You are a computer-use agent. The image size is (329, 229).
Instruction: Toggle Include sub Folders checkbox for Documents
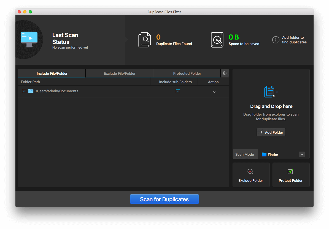point(178,91)
